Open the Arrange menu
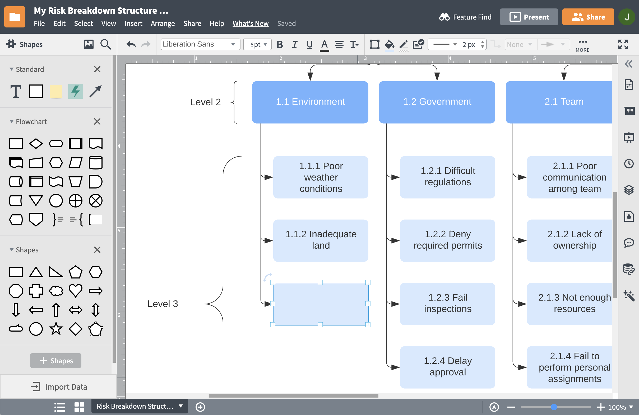 tap(163, 23)
